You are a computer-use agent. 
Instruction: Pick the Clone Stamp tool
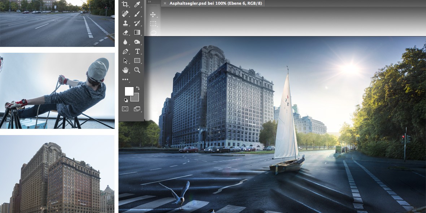[x=125, y=23]
